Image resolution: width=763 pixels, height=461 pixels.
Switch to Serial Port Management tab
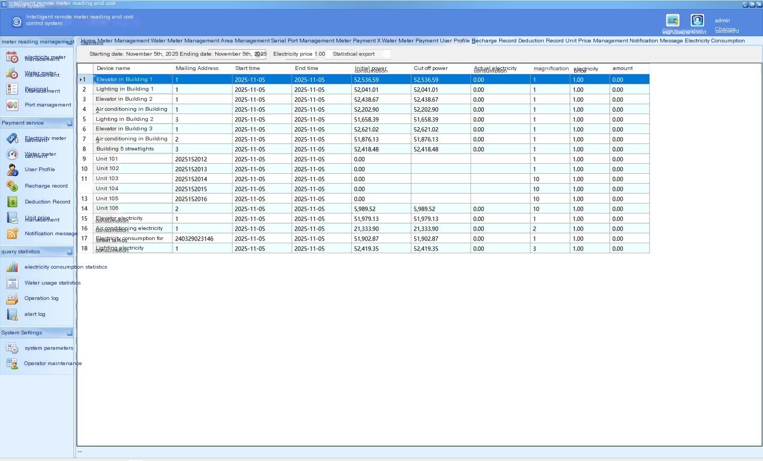[303, 41]
